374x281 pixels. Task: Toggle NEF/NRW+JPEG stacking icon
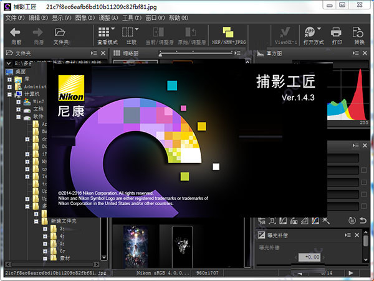click(228, 32)
